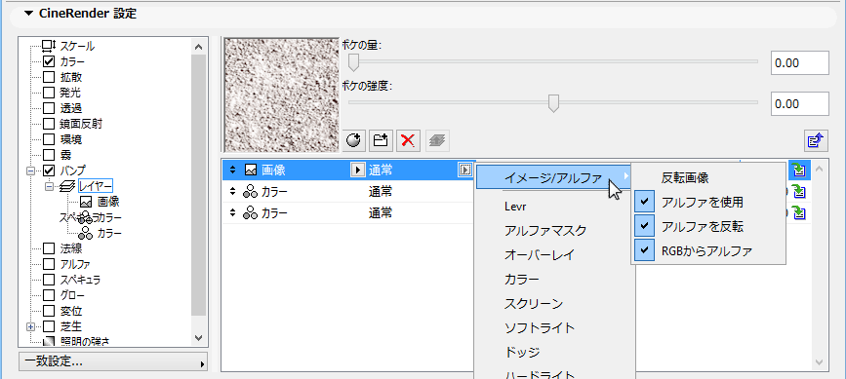Click the 画像 image icon in tree
Viewport: 846px width, 379px height.
pos(86,202)
